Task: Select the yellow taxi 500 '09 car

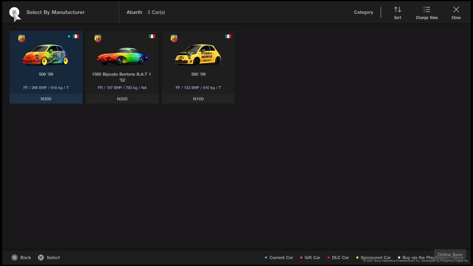Action: click(x=198, y=67)
